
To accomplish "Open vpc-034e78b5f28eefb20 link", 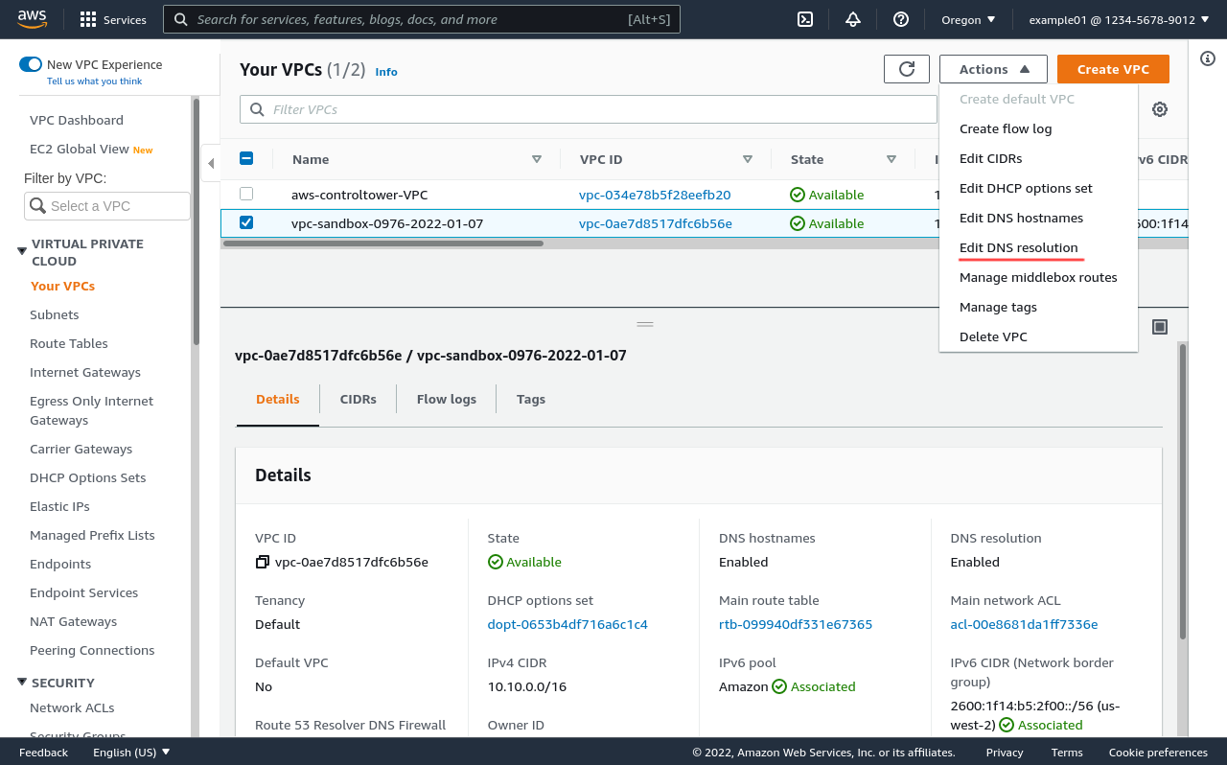I will 655,195.
